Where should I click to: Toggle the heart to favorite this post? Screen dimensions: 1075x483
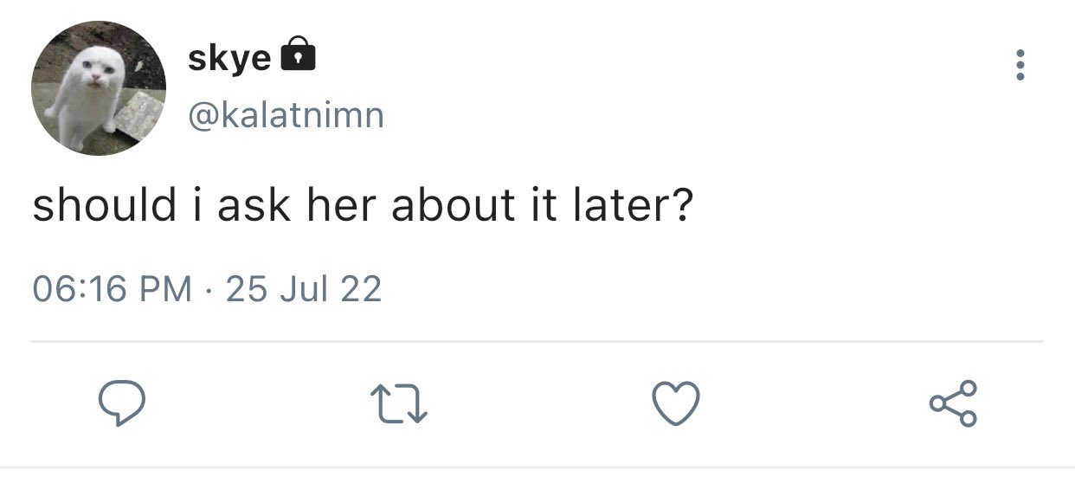675,403
